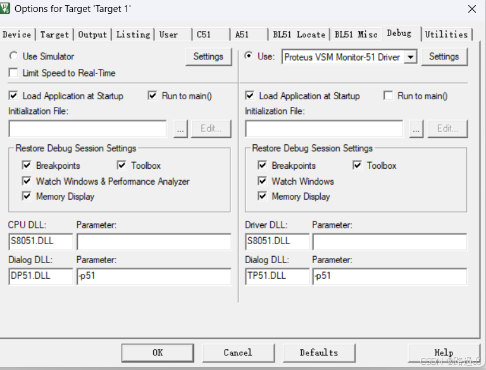Close the Options for Target dialog
This screenshot has height=370, width=486.
471,9
